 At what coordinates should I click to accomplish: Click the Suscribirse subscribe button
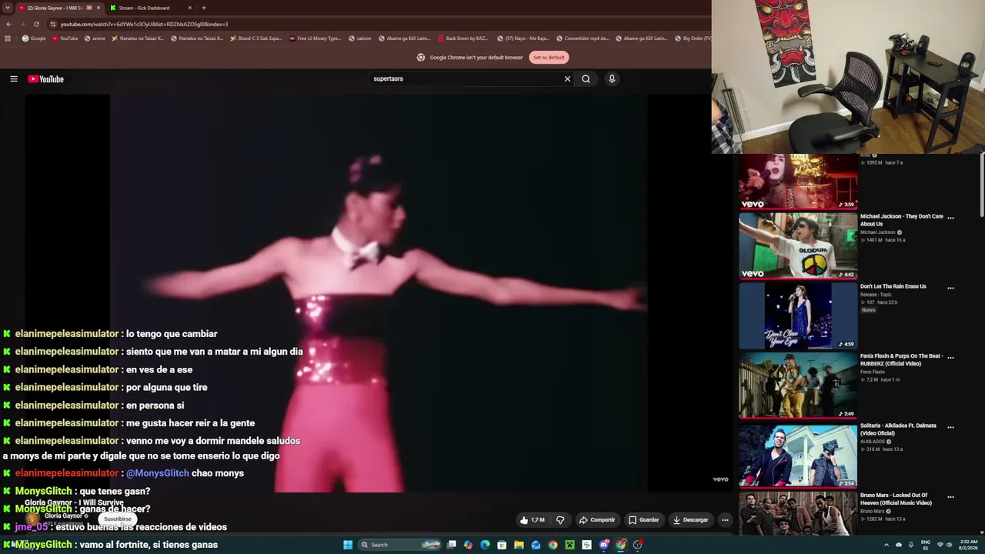click(118, 519)
